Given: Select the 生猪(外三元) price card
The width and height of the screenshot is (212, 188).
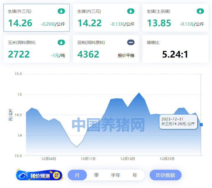Looking at the screenshot, I should (36, 18).
